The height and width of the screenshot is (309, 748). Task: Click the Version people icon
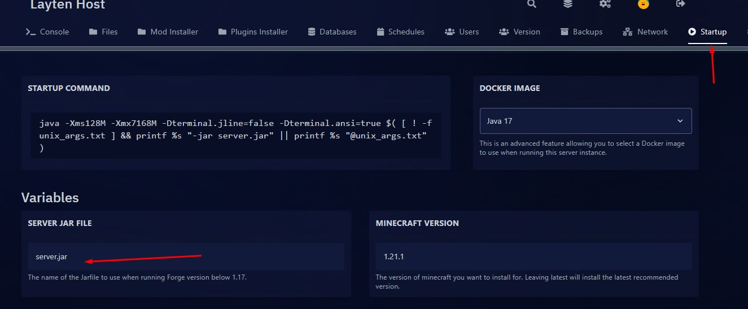tap(504, 32)
